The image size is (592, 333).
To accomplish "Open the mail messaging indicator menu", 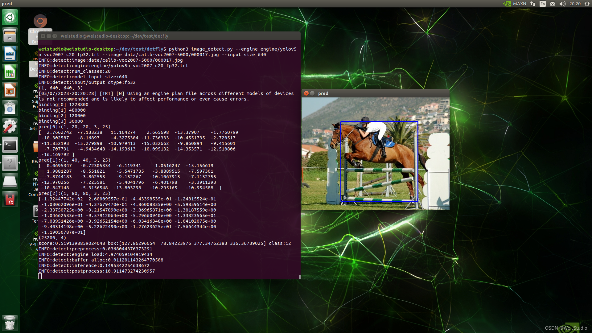I will coord(553,4).
